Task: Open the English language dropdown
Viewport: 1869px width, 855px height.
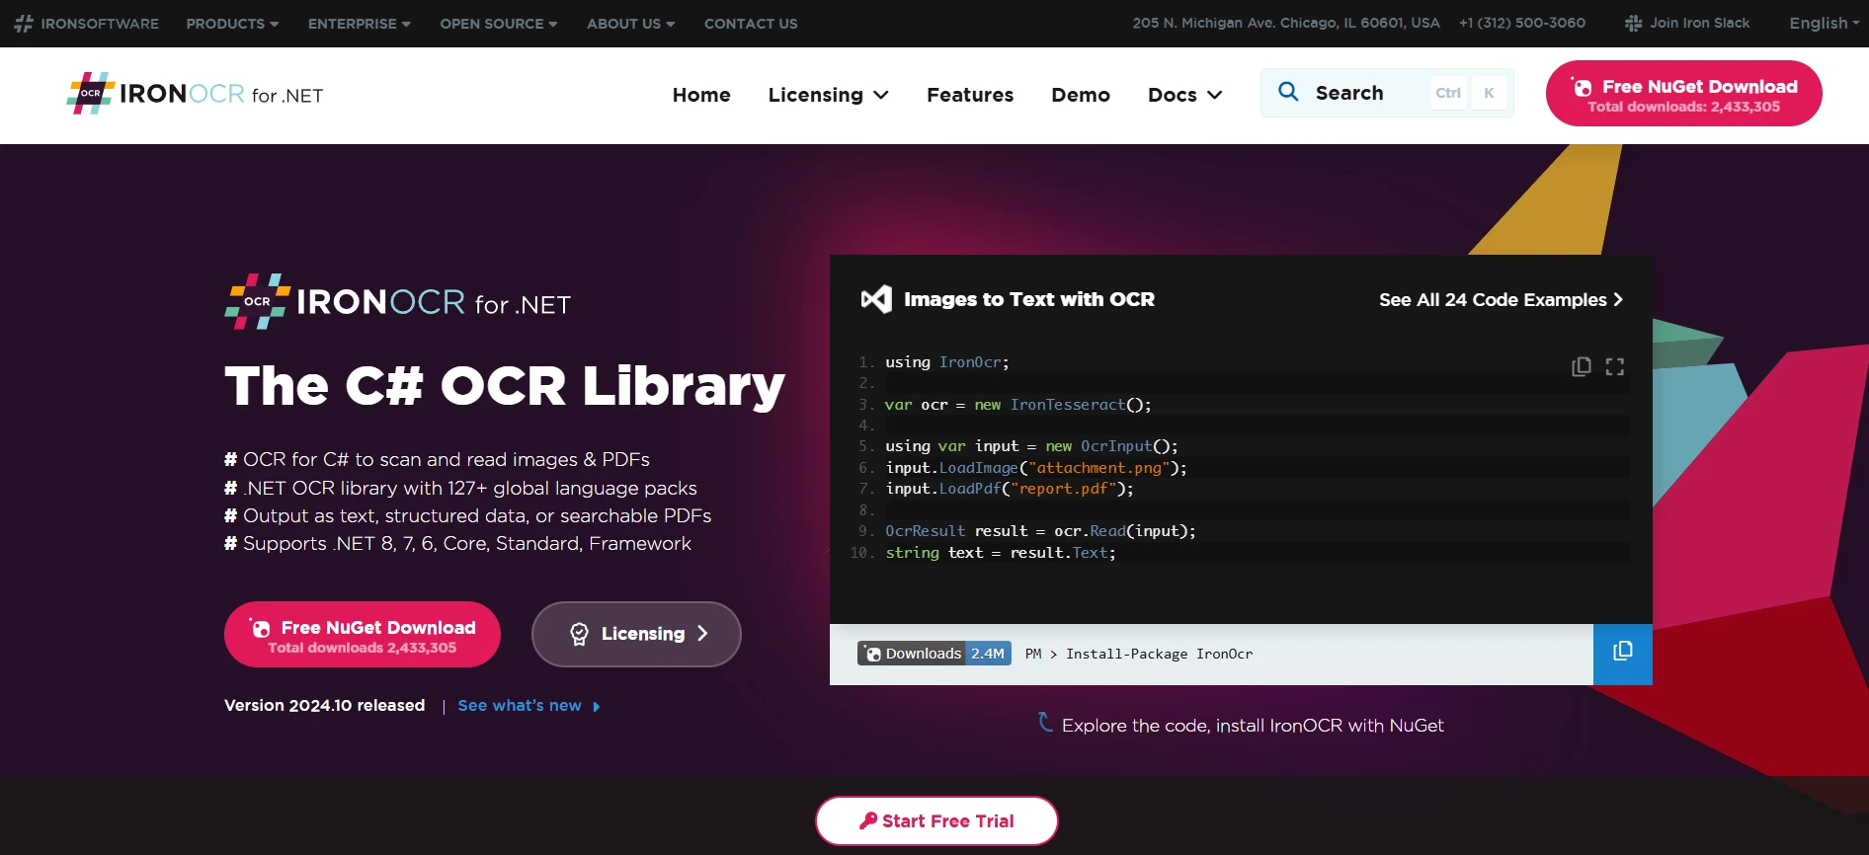Action: pos(1824,24)
